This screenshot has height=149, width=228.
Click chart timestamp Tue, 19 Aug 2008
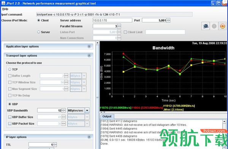(x=209, y=43)
